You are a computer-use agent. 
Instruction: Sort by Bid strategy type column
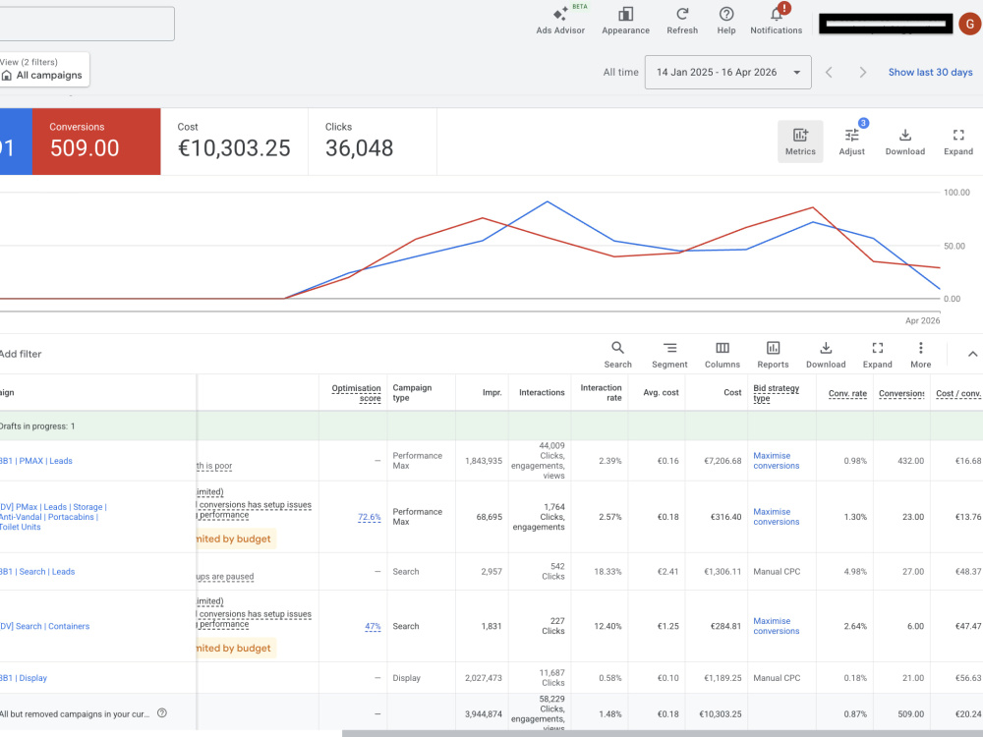point(777,393)
